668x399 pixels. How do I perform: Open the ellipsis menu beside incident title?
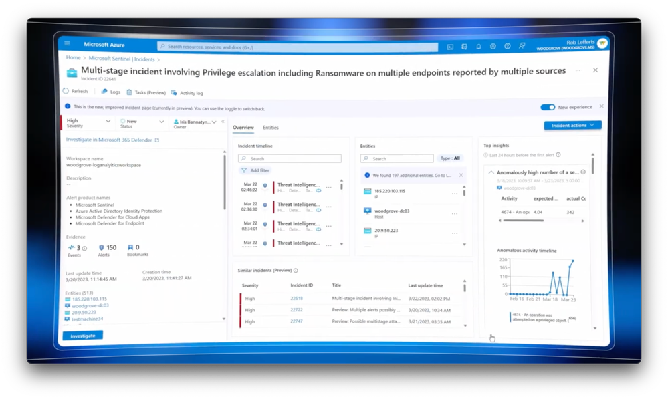point(578,70)
